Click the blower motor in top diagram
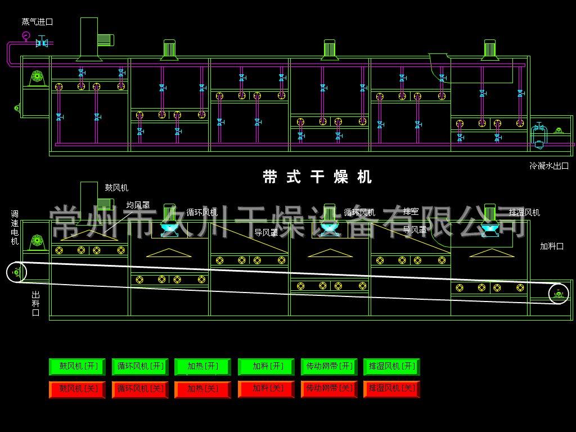576x432 pixels. pyautogui.click(x=105, y=40)
